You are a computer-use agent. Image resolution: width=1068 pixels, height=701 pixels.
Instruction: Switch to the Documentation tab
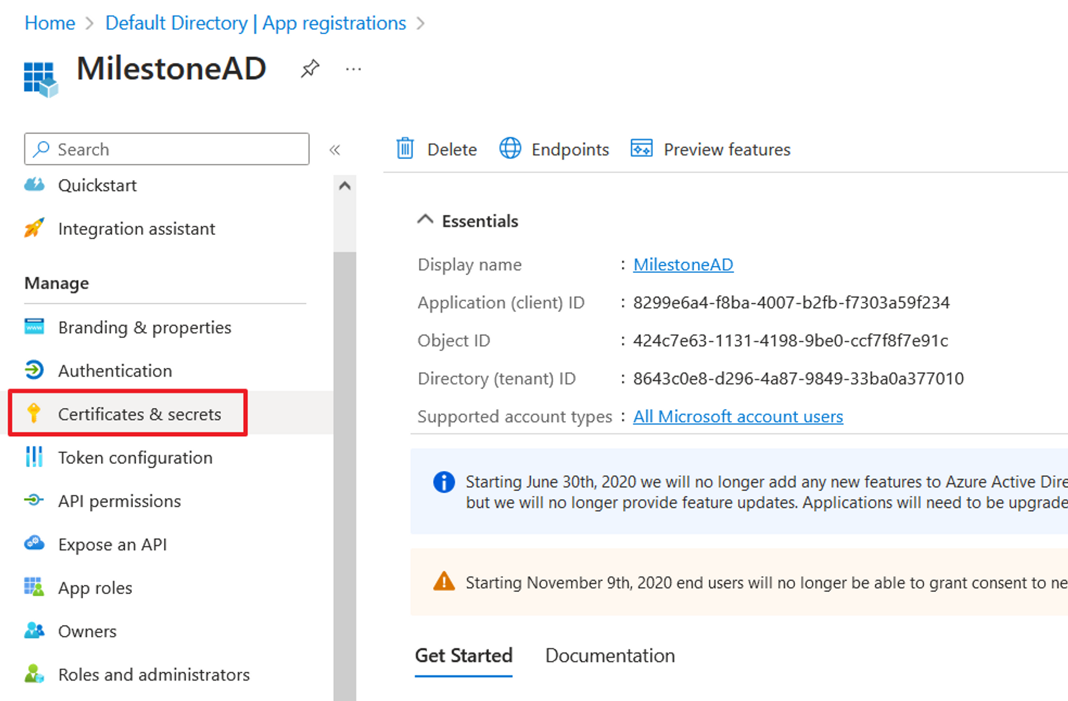(x=610, y=655)
